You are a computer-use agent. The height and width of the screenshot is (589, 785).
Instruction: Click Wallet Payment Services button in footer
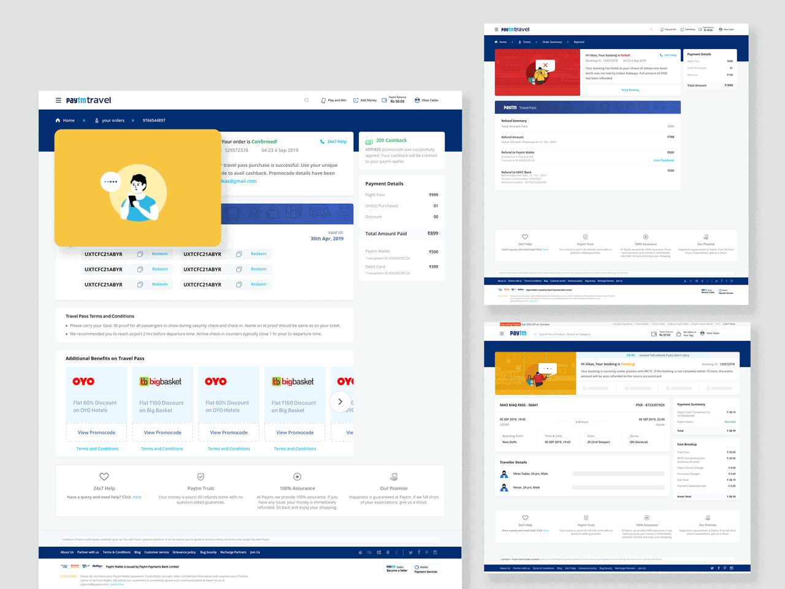coord(426,569)
